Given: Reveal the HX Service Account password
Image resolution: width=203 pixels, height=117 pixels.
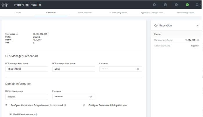Looking at the screenshot, I should [x=91, y=97].
